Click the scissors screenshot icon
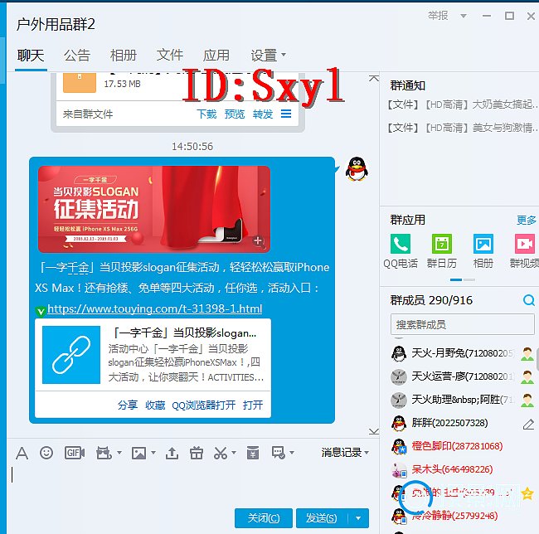Image resolution: width=539 pixels, height=534 pixels. (x=221, y=453)
